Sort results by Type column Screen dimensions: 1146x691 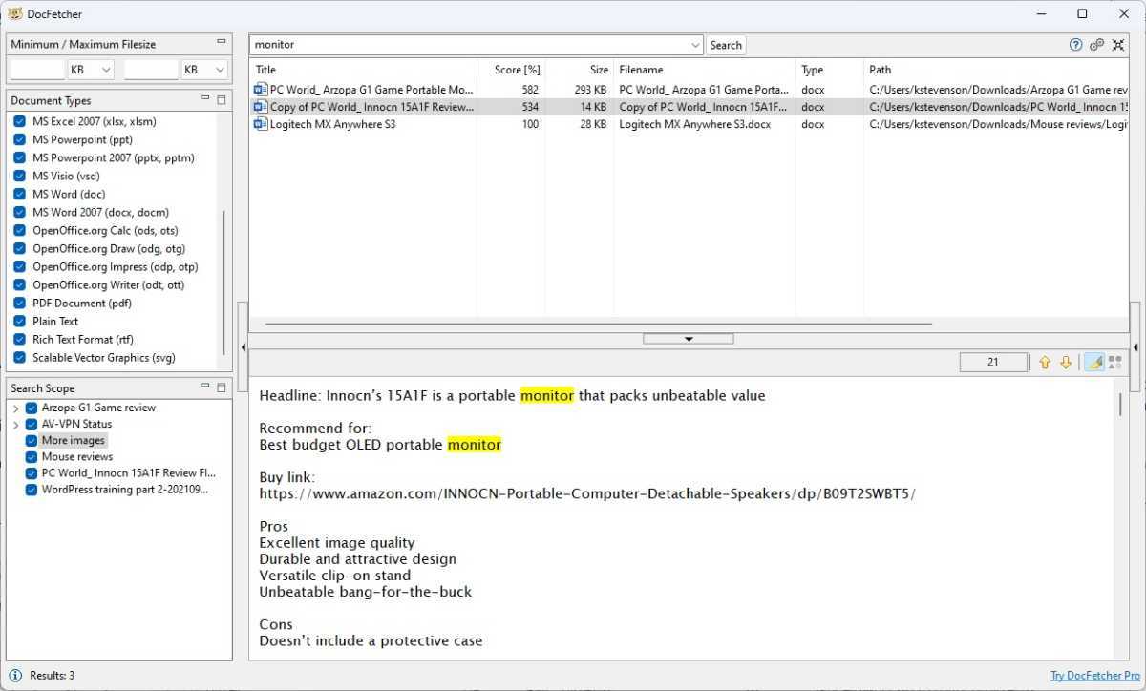pyautogui.click(x=829, y=70)
